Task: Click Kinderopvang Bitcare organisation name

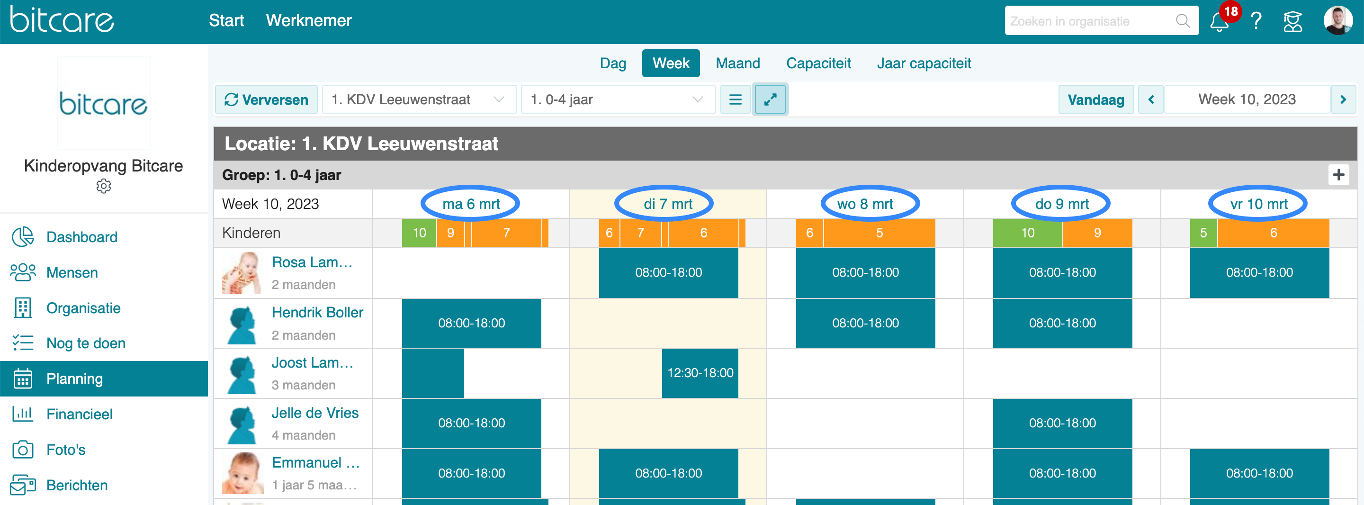Action: (x=103, y=166)
